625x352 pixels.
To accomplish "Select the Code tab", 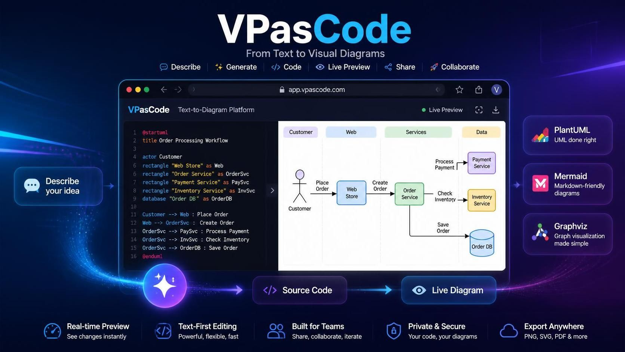I will point(286,67).
